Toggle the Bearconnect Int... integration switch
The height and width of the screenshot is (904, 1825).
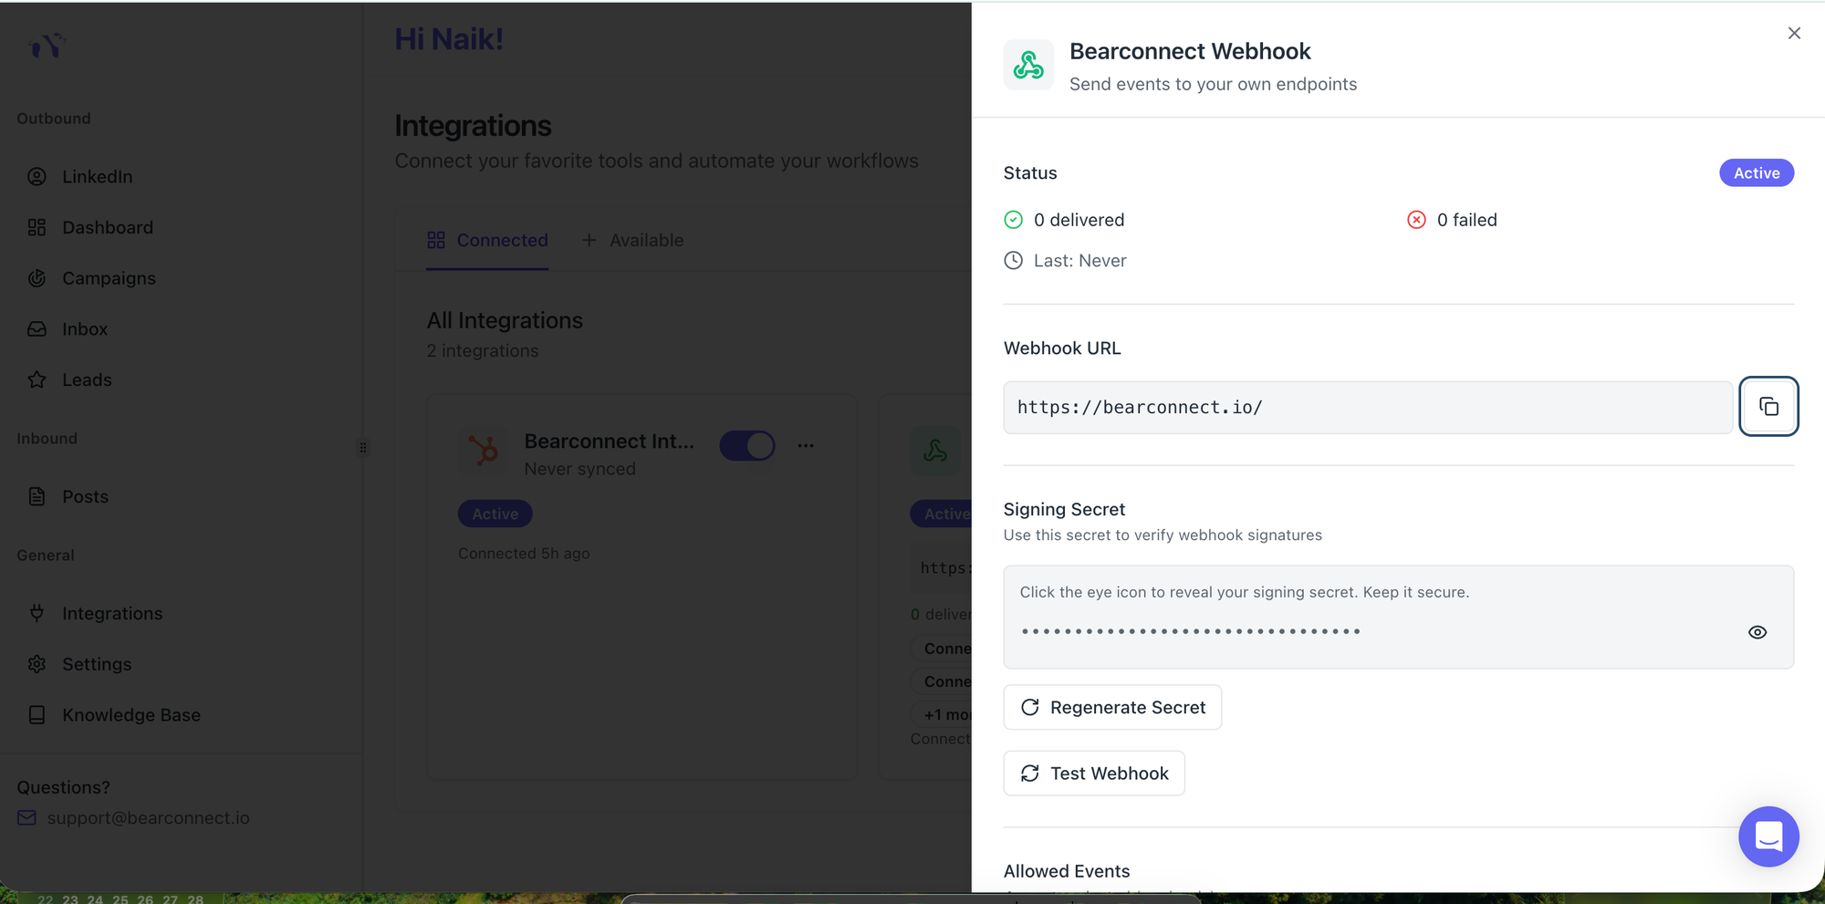pyautogui.click(x=746, y=446)
